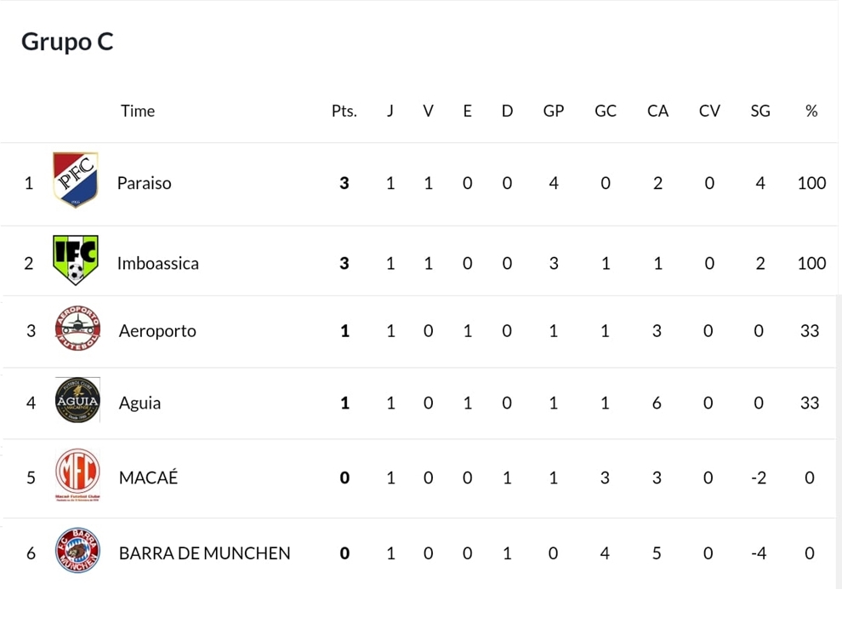Click the SG goal difference header
The height and width of the screenshot is (618, 842).
point(760,111)
